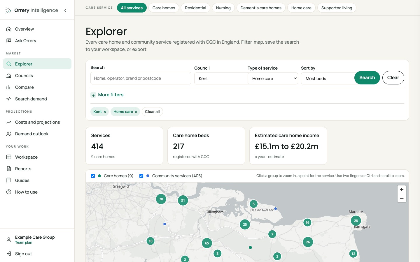The width and height of the screenshot is (420, 262).
Task: Zoom out on the map
Action: coord(402,198)
